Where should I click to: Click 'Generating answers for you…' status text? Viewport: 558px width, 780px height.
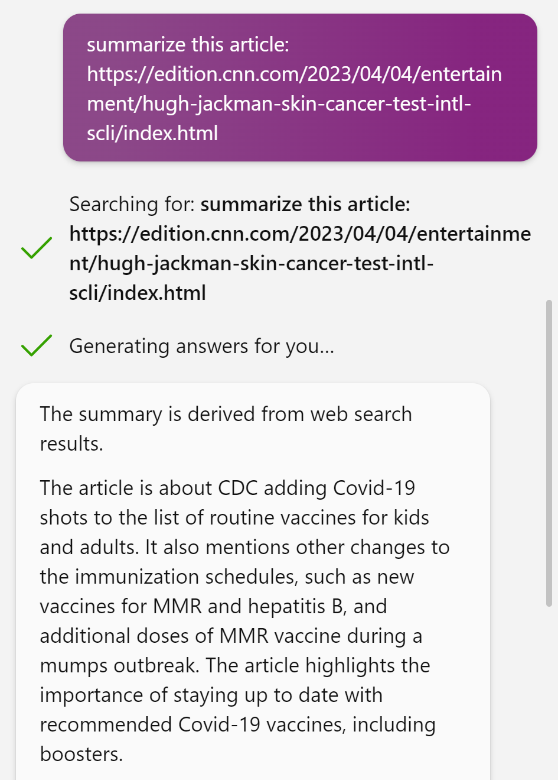click(202, 346)
